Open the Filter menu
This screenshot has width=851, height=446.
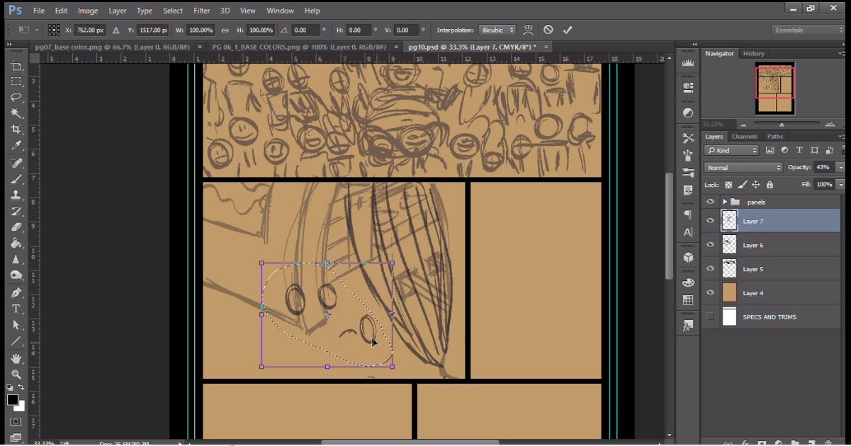pos(201,10)
